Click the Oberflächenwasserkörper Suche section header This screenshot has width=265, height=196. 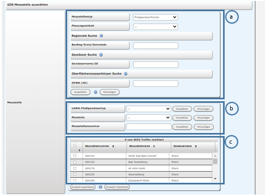coord(141,74)
